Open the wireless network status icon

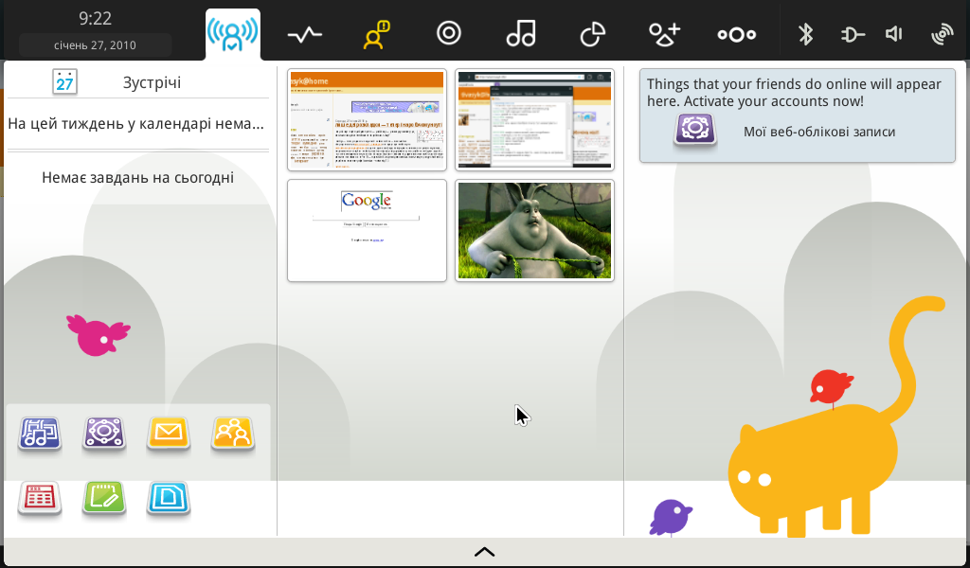tap(943, 35)
